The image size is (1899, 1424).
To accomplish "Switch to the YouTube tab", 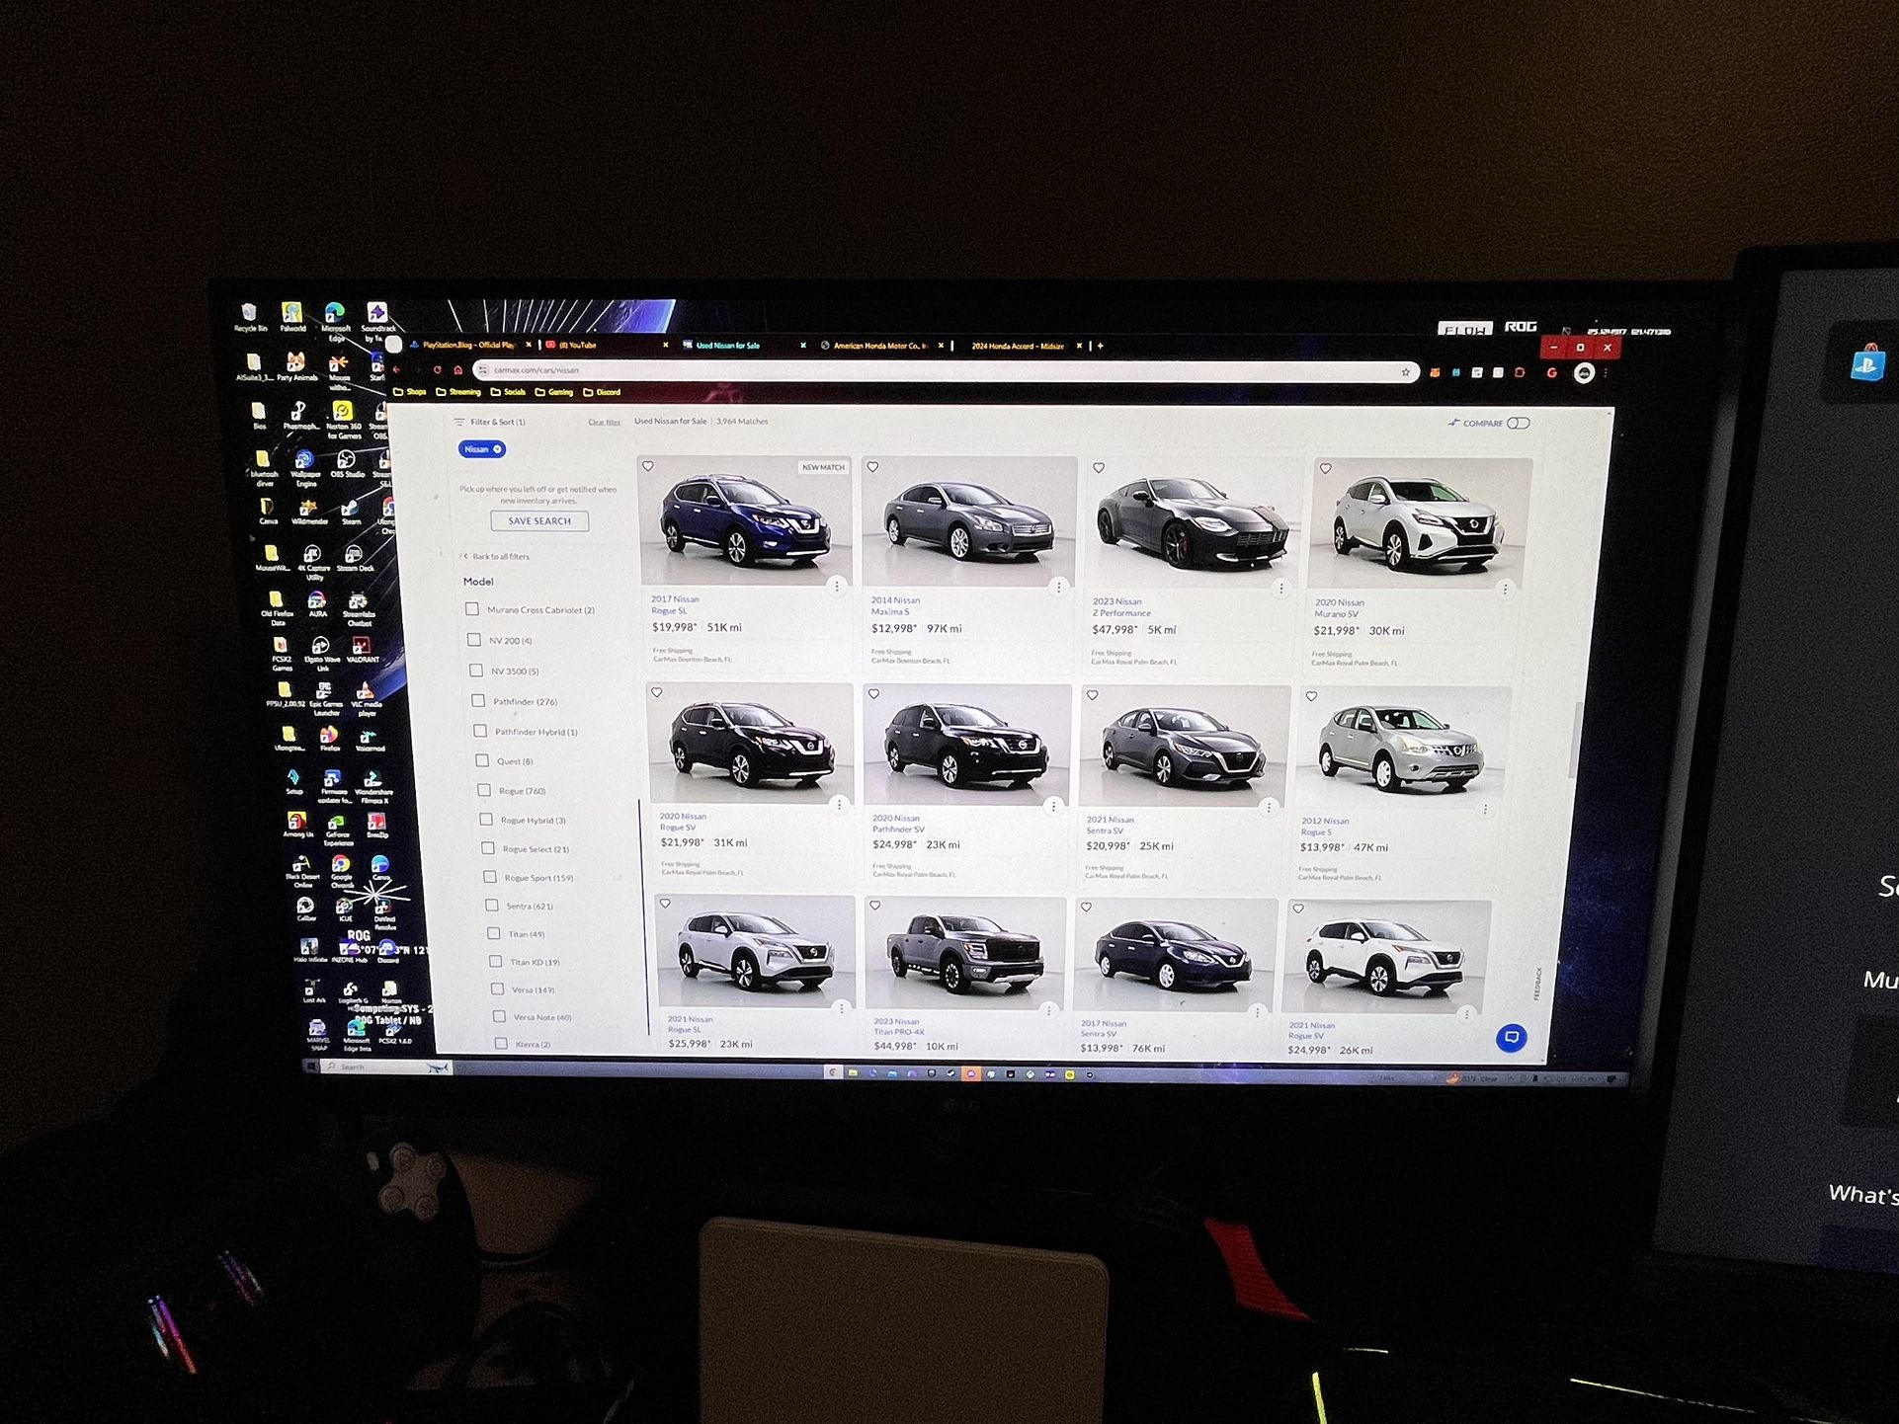I will click(605, 346).
